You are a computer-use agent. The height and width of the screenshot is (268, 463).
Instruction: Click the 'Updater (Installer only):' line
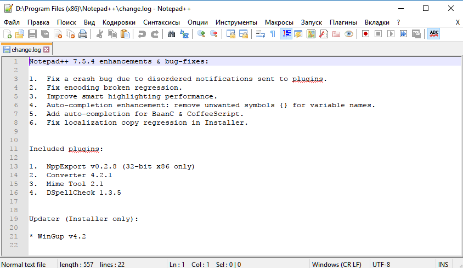click(83, 219)
